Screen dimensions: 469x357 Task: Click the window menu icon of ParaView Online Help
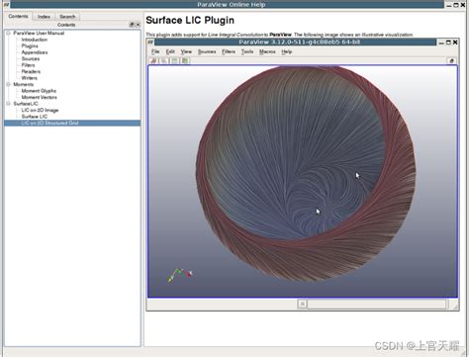tap(6, 5)
